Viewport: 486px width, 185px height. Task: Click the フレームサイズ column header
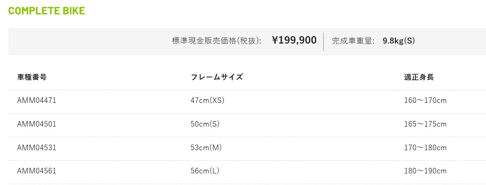point(217,77)
